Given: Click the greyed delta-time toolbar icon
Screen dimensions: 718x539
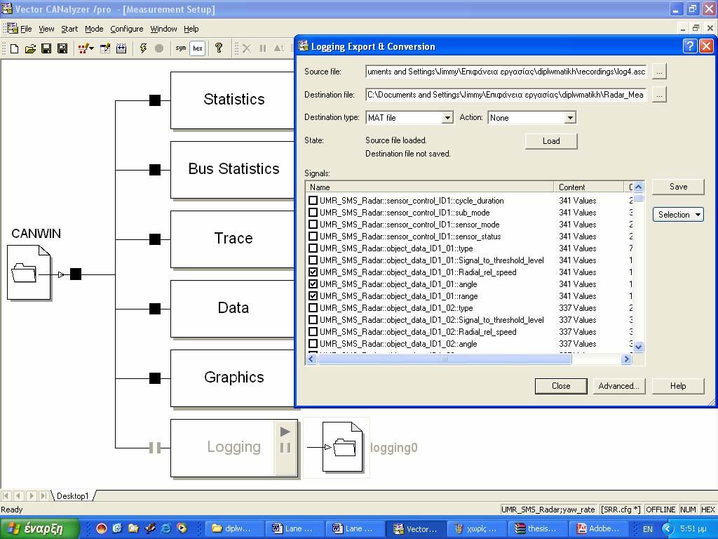Looking at the screenshot, I should [x=279, y=48].
